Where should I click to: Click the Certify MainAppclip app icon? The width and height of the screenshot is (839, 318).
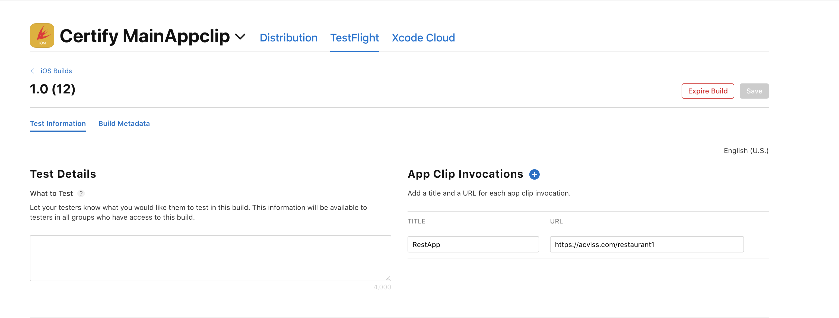tap(42, 35)
